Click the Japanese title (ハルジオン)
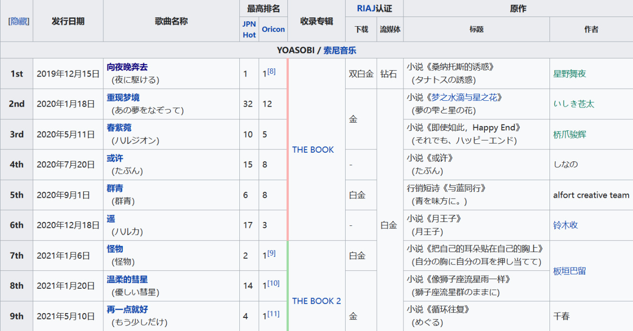The image size is (633, 331). (x=135, y=141)
